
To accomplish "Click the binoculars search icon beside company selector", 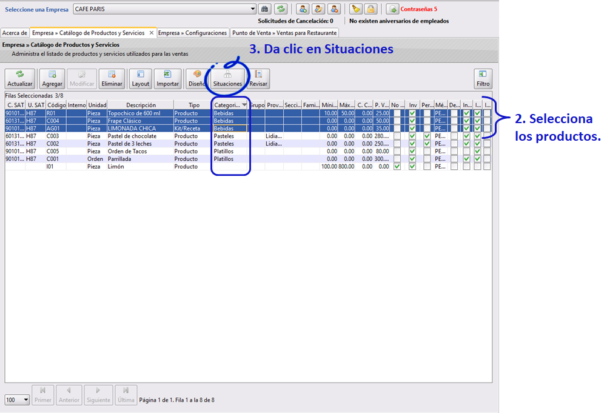I will (x=265, y=9).
